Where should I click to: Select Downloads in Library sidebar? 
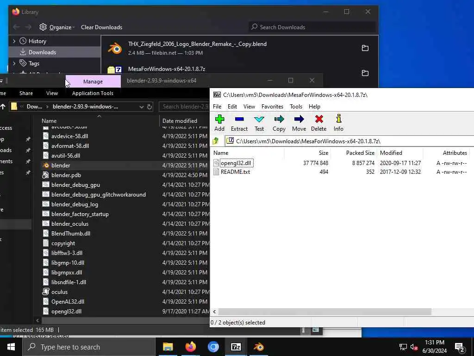[x=55, y=52]
